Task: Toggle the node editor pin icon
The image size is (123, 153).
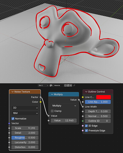Action: coord(74,85)
